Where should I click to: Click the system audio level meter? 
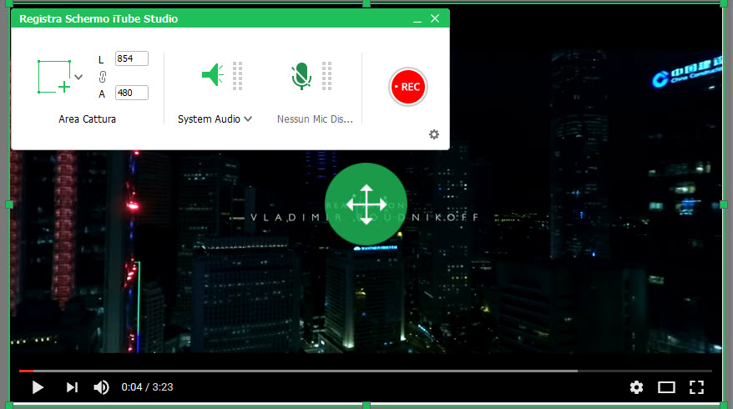click(x=237, y=76)
